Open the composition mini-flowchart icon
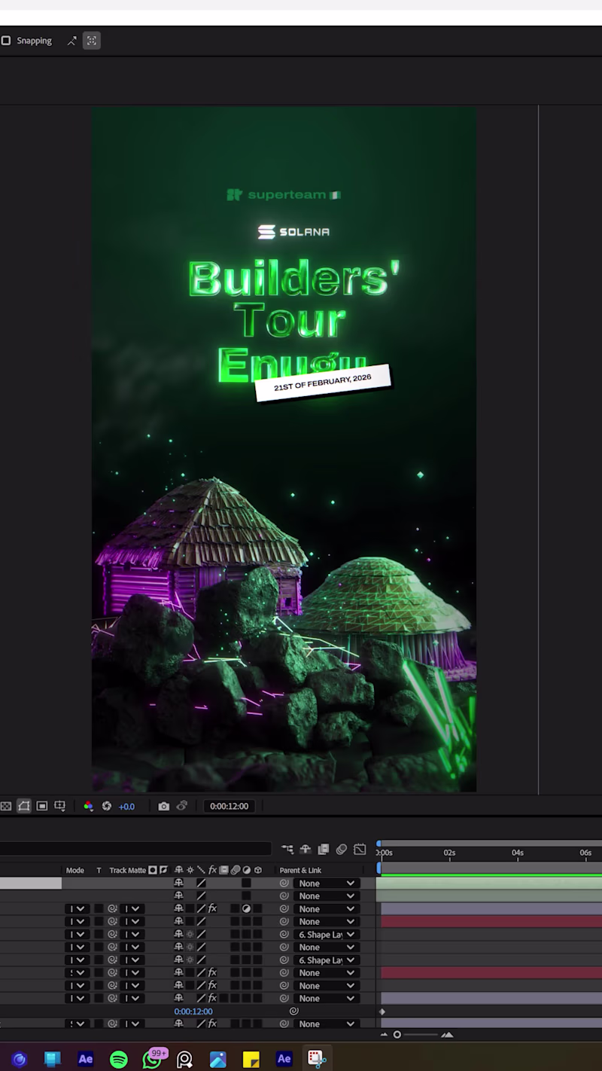602x1071 pixels. point(287,849)
